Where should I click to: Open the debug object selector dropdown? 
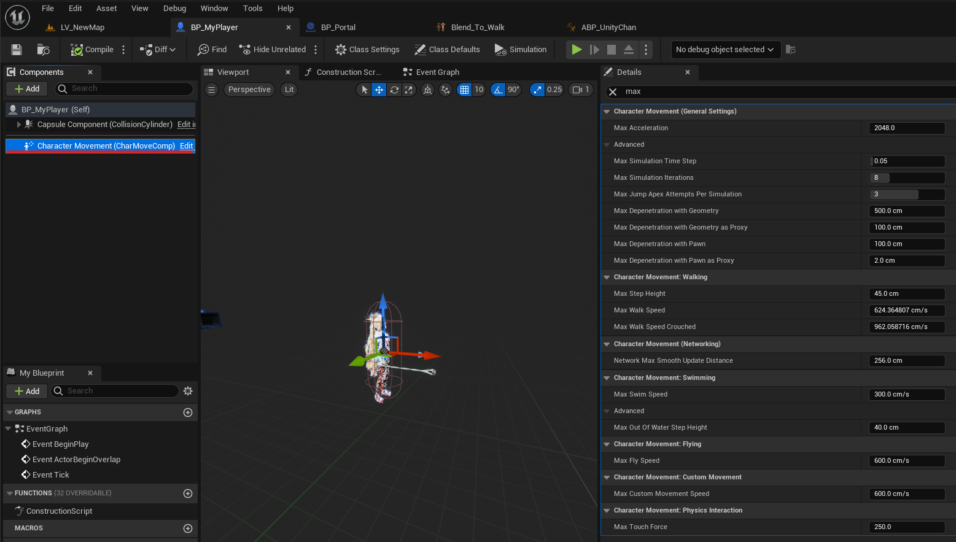(725, 50)
